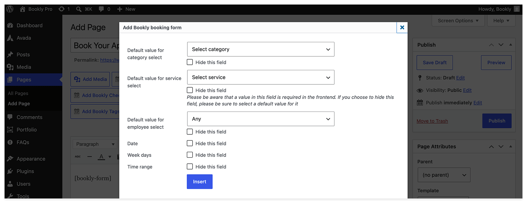The image size is (527, 203).
Task: Click the Plugins plug icon
Action: 10,171
